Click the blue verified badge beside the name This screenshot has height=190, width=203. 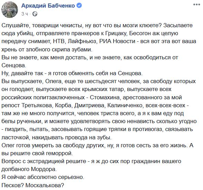(79, 6)
